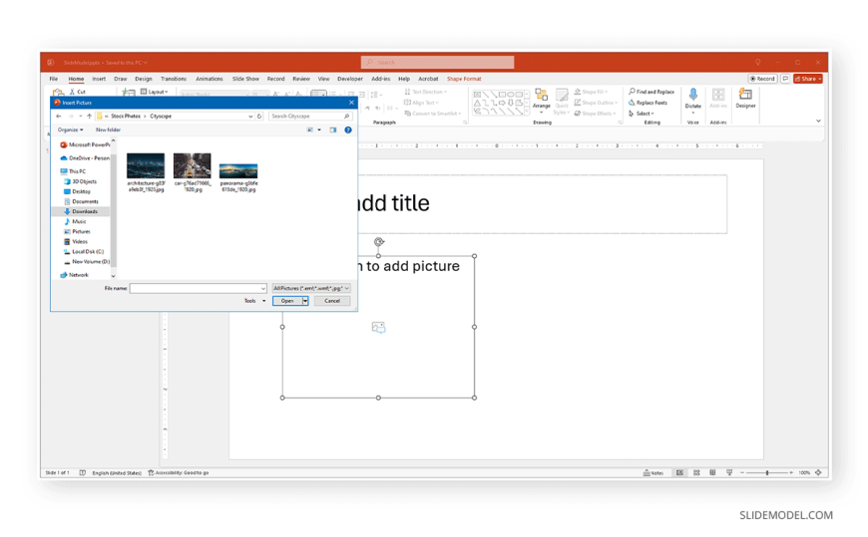Go back in Insert Picture dialog
The image size is (868, 537).
click(59, 117)
